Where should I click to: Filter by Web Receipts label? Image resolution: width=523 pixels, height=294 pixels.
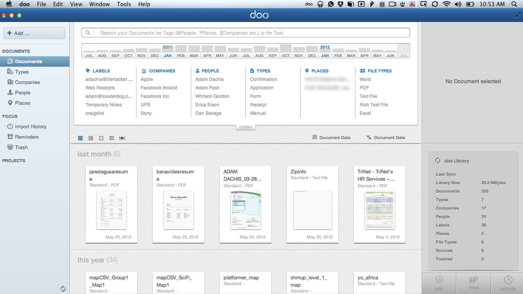[100, 88]
